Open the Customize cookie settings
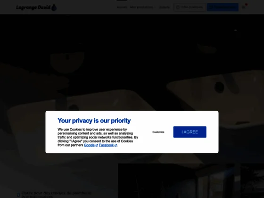This screenshot has height=198, width=264. pos(158,132)
